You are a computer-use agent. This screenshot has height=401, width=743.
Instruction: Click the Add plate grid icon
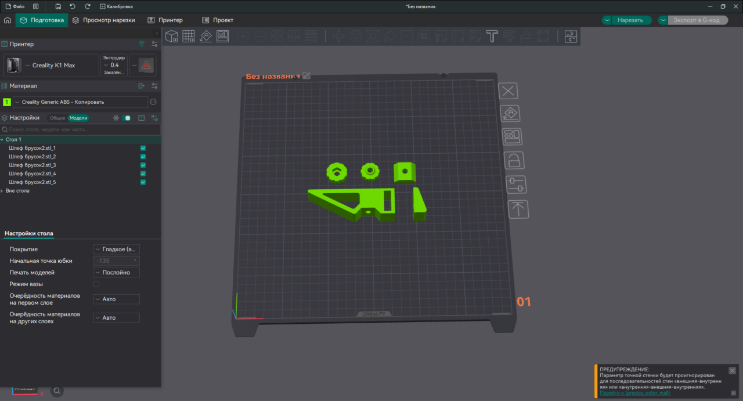[189, 37]
